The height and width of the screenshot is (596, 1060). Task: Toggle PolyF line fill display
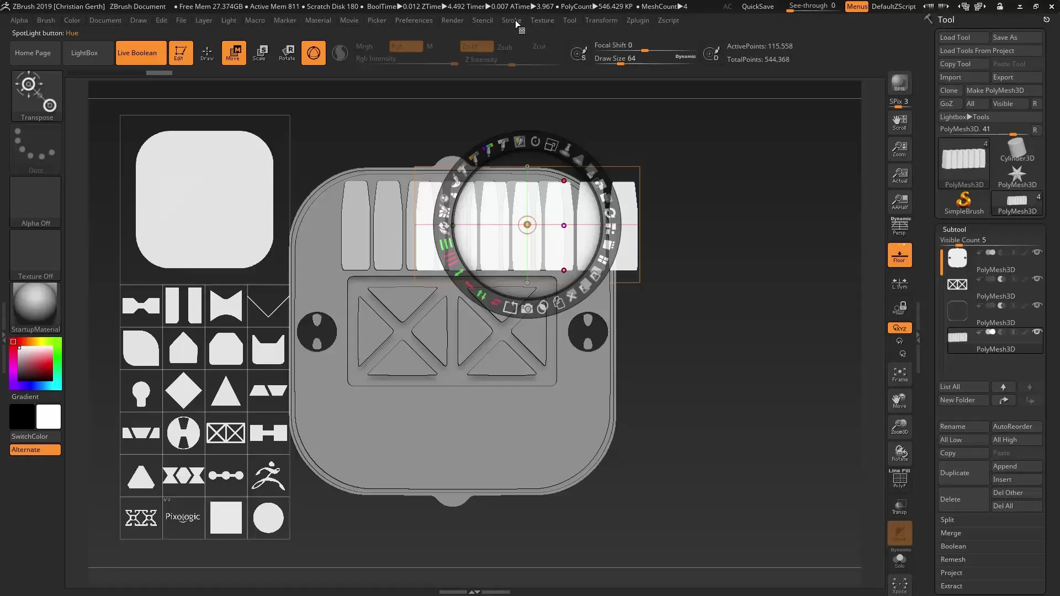899,478
